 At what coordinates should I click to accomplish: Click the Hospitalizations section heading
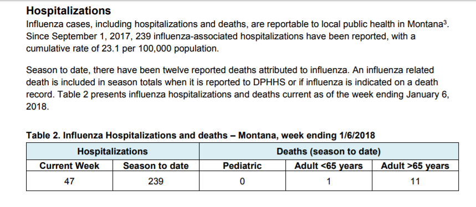69,11
